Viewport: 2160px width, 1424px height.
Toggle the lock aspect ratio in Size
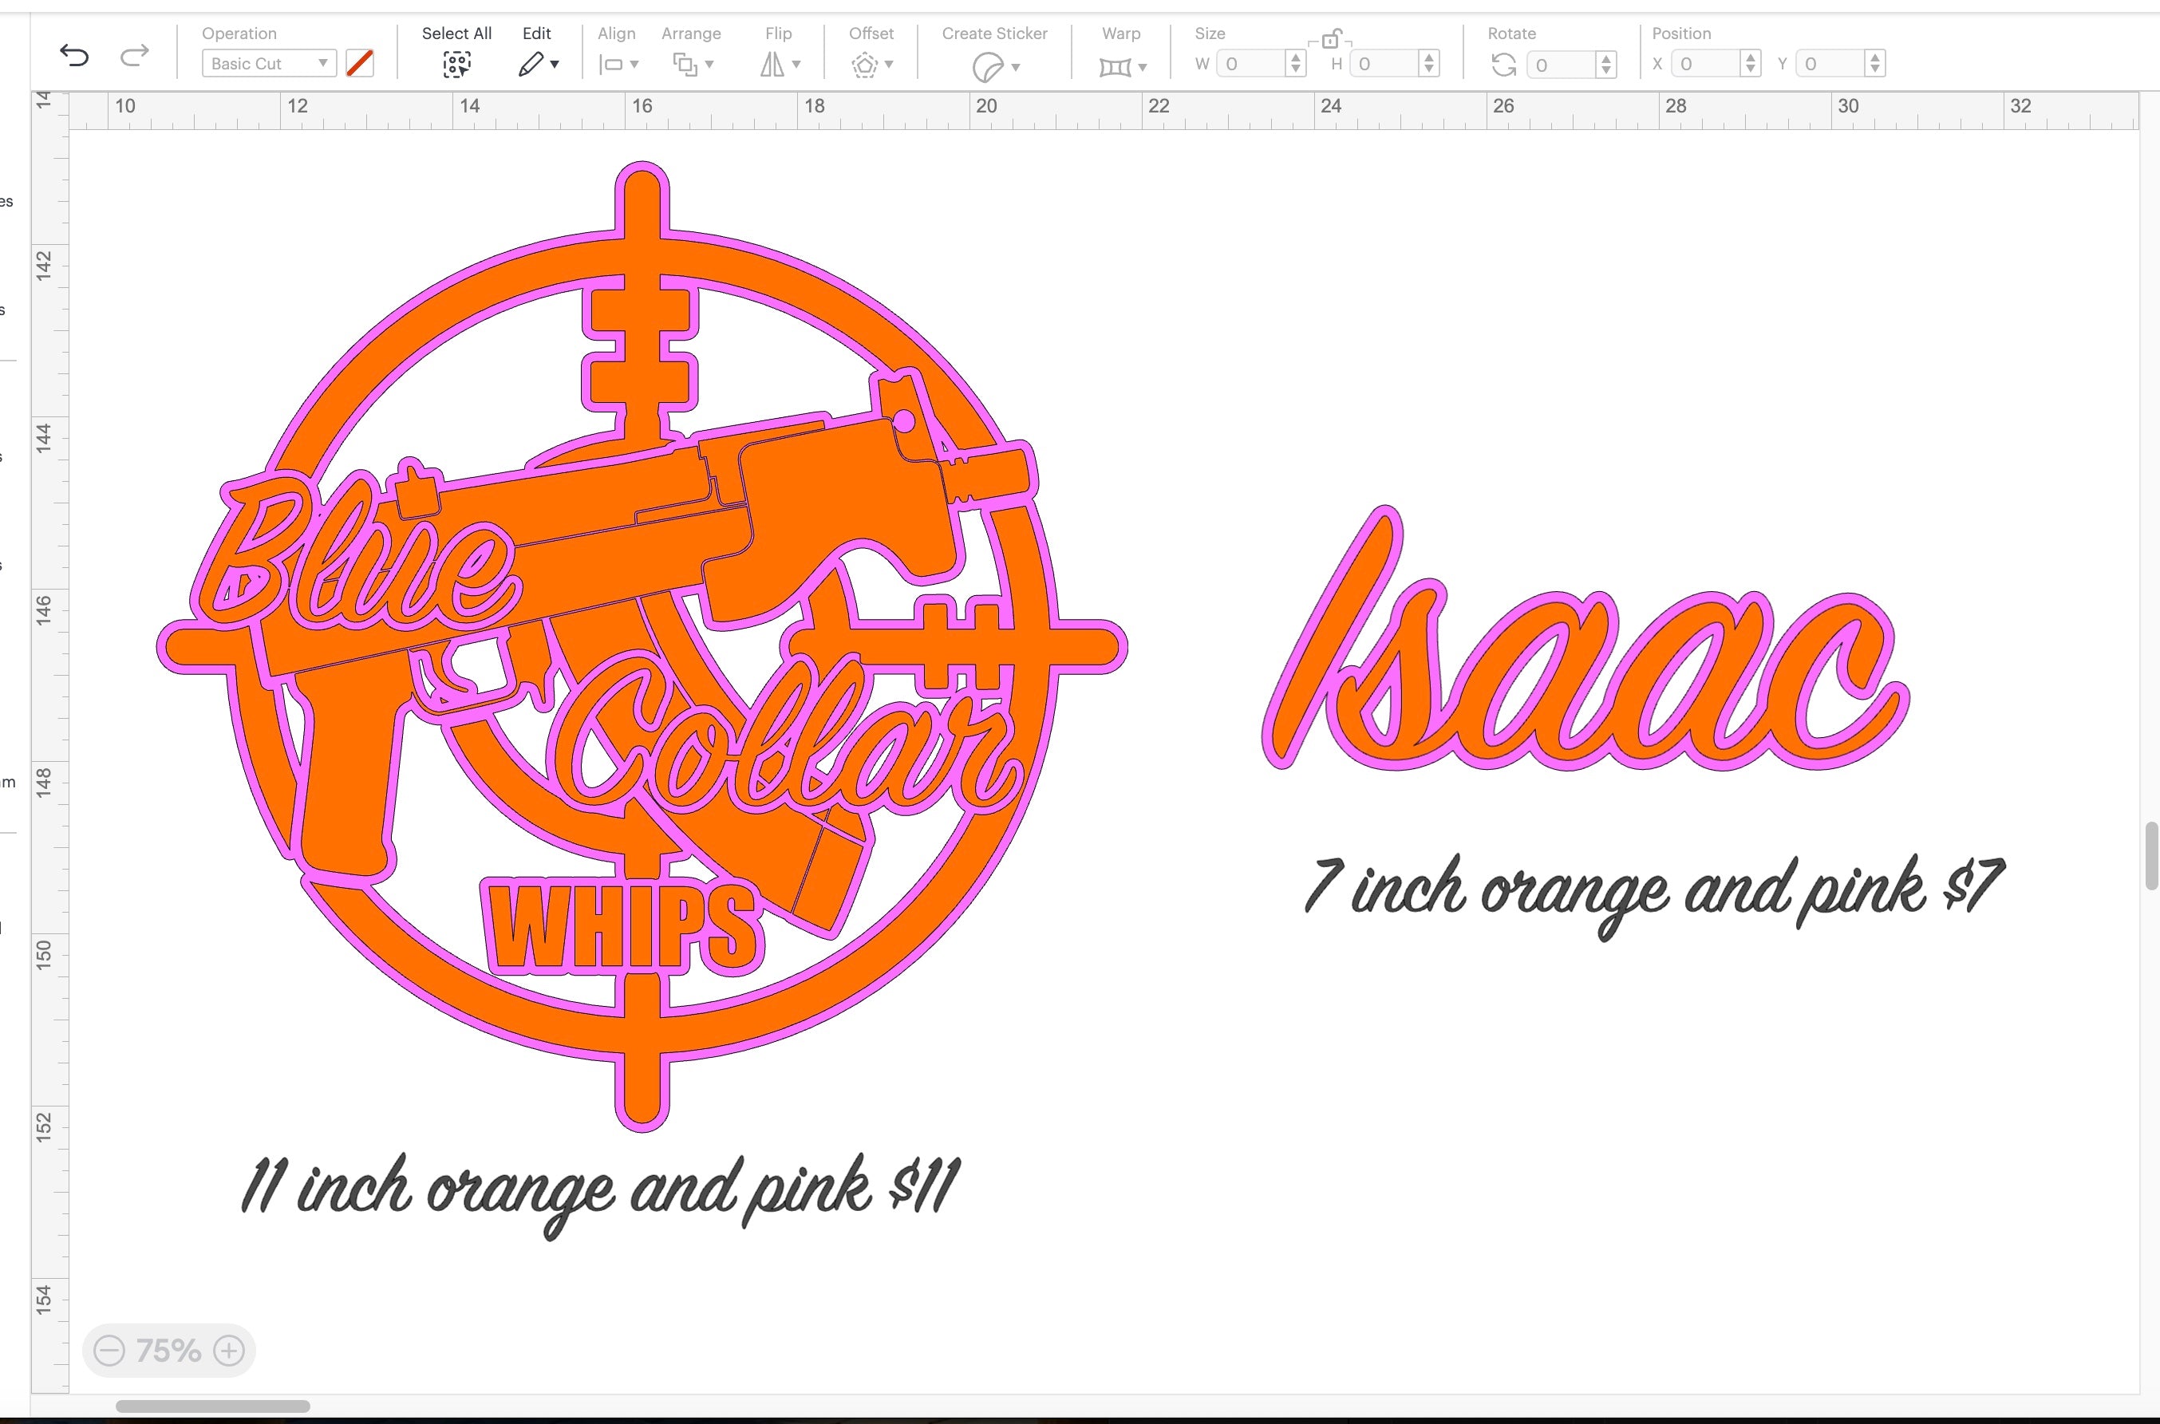1332,37
